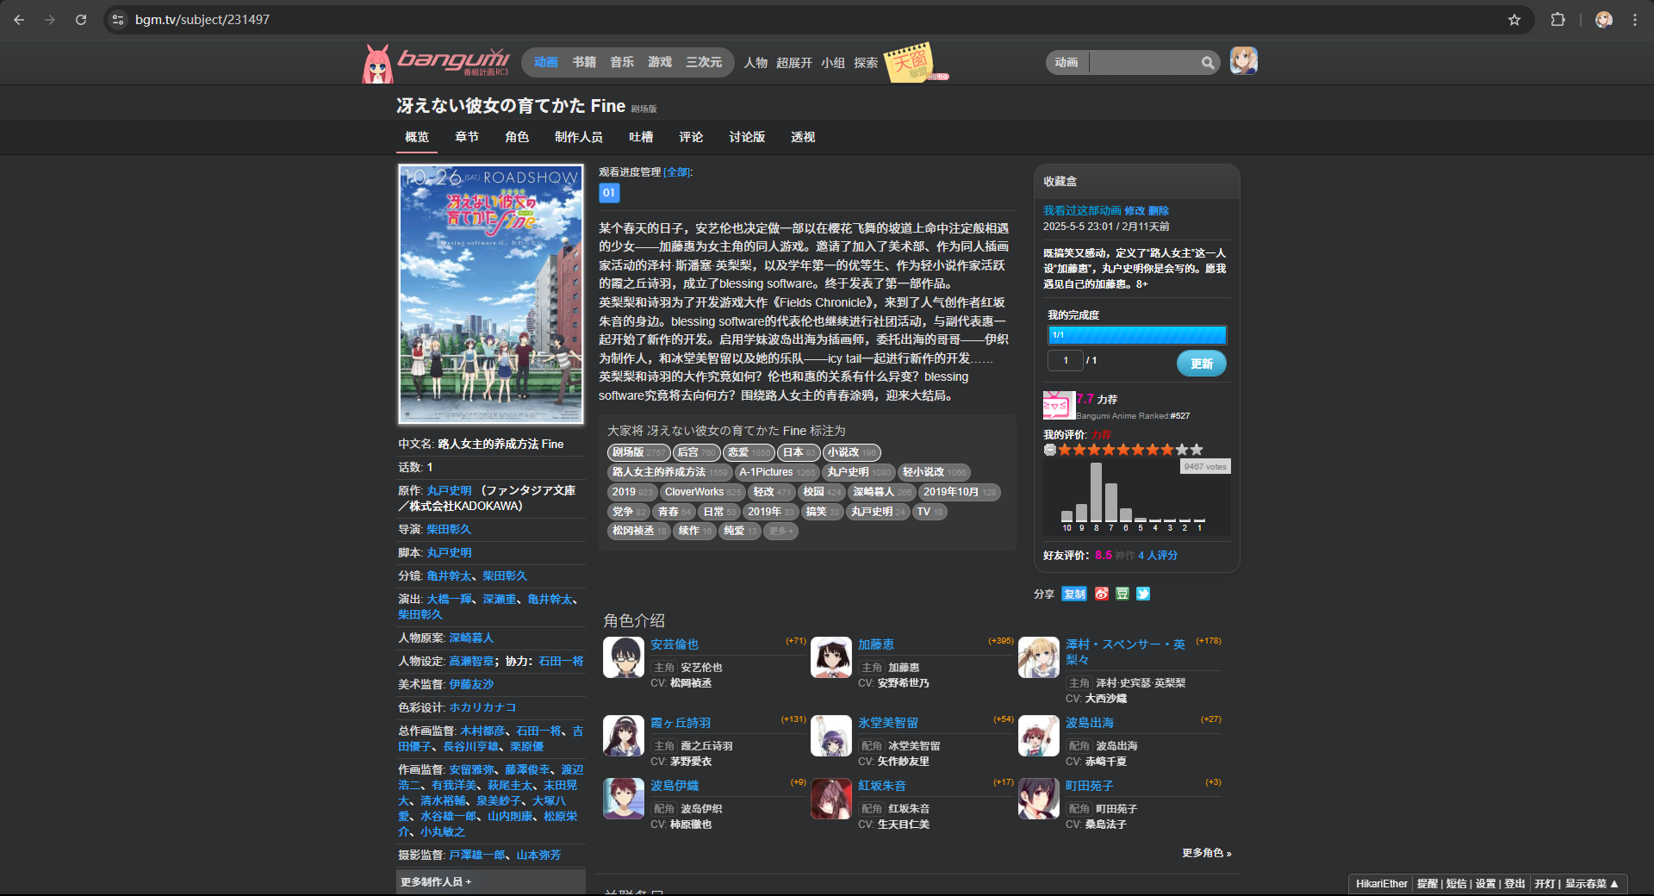Open 霞ヶ丘詩羽 character portrait
The height and width of the screenshot is (896, 1654).
623,736
